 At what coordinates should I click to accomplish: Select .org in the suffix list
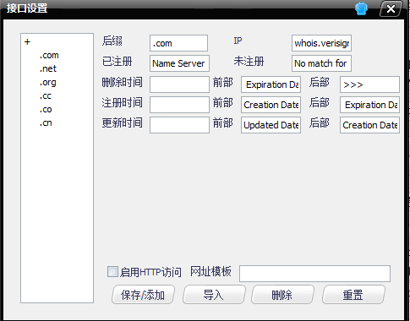pyautogui.click(x=47, y=83)
